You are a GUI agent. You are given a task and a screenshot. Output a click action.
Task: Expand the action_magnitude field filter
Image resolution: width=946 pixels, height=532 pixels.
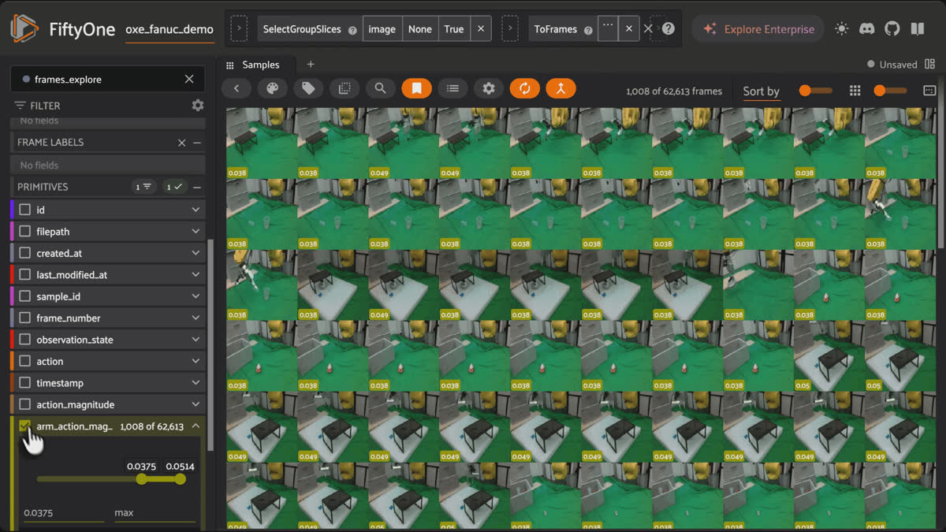[x=196, y=404]
